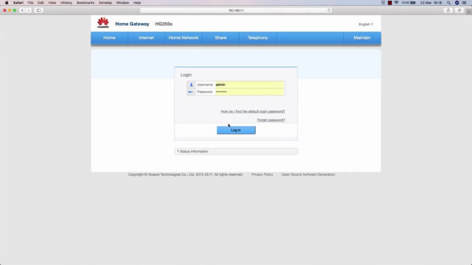Click the Huawei logo
Image resolution: width=472 pixels, height=265 pixels.
pyautogui.click(x=103, y=23)
